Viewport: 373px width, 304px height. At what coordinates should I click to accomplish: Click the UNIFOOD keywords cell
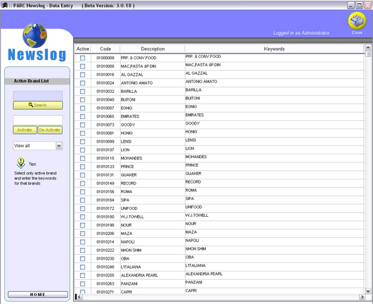click(x=274, y=209)
